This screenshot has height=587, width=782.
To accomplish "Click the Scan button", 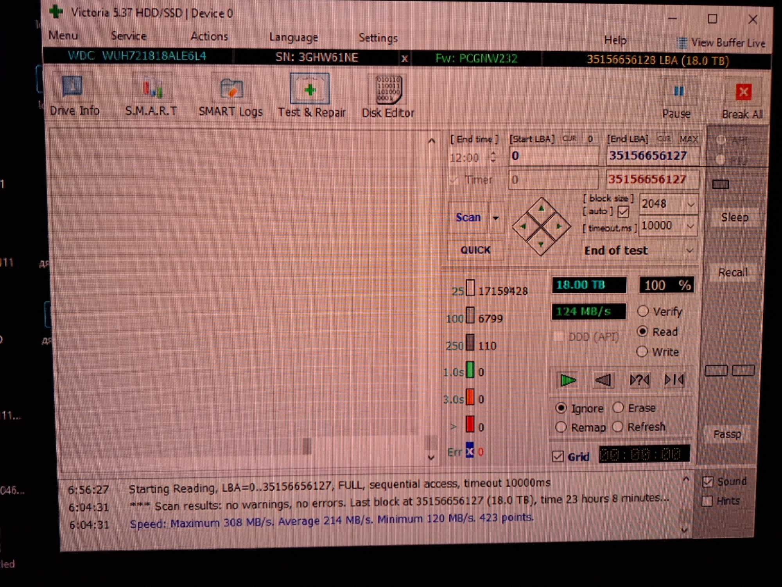I will pyautogui.click(x=468, y=218).
